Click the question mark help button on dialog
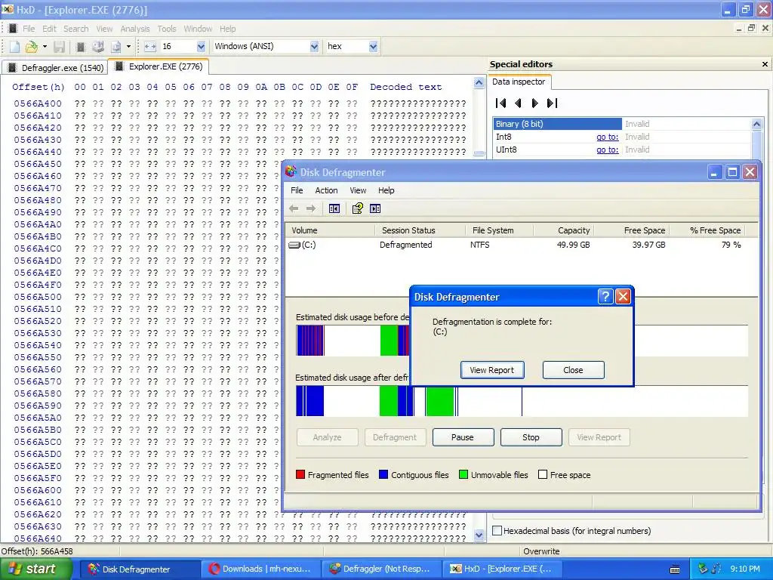Image resolution: width=773 pixels, height=580 pixels. tap(605, 296)
